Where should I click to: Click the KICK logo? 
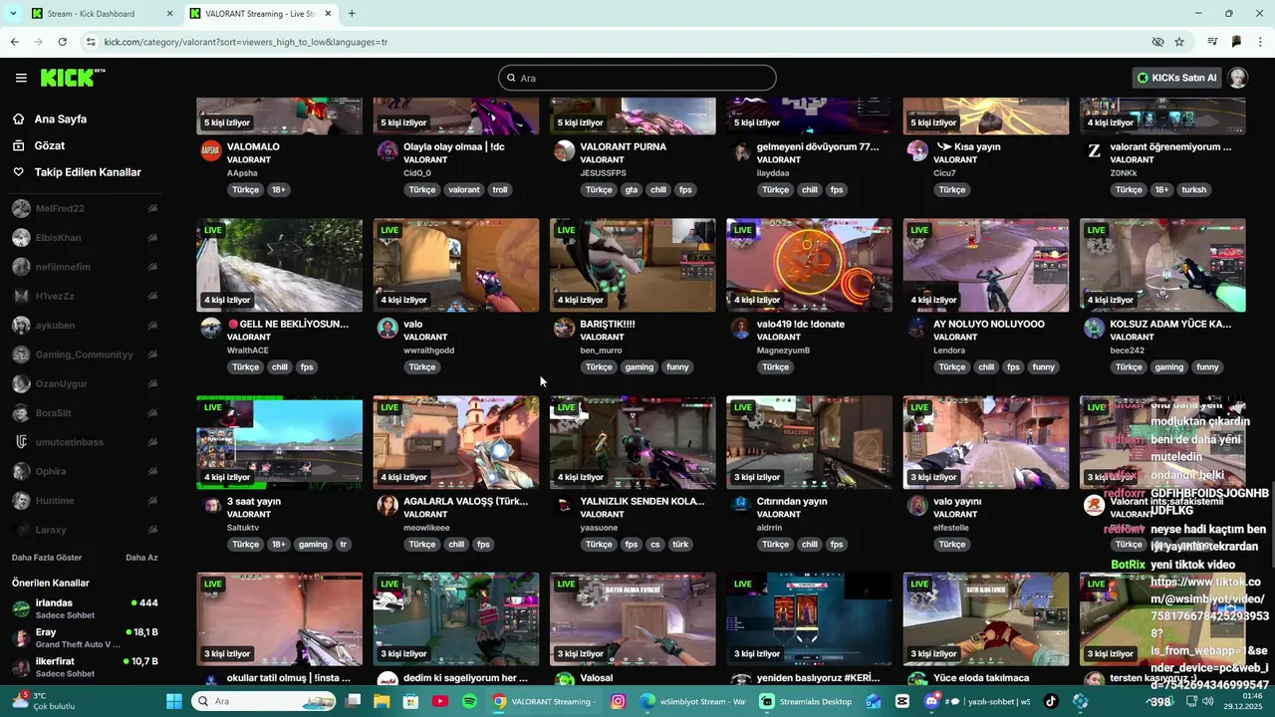pos(72,78)
